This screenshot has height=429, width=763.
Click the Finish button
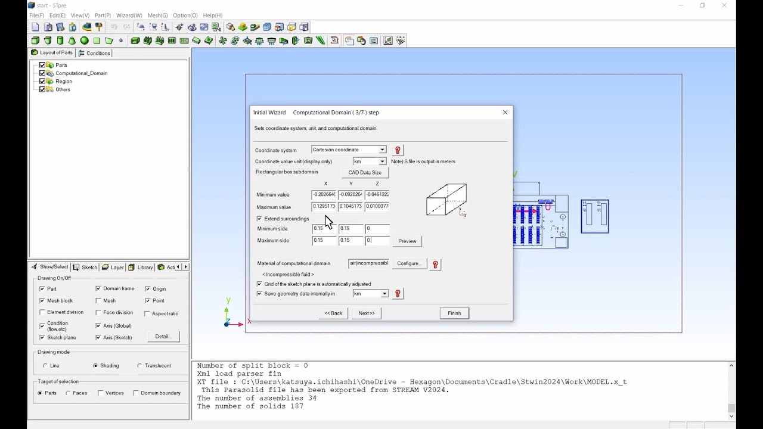click(454, 313)
